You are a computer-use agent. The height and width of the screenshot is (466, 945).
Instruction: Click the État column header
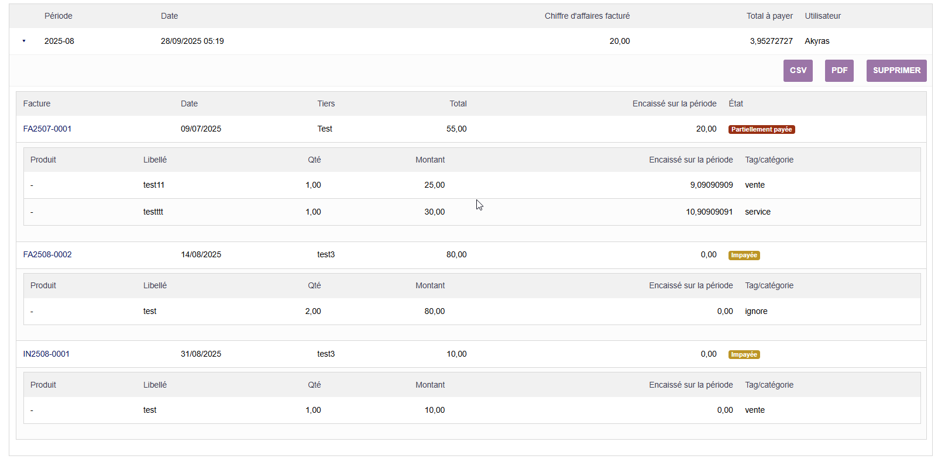tap(736, 103)
